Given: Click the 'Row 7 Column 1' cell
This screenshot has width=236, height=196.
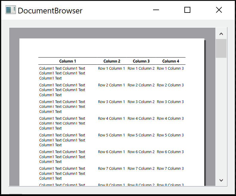Looking at the screenshot, I should 112,169.
